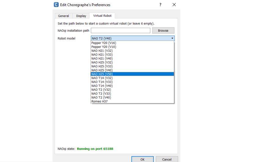The width and height of the screenshot is (257, 162).
Task: Click the Choregraphe app icon in title bar
Action: (x=56, y=5)
